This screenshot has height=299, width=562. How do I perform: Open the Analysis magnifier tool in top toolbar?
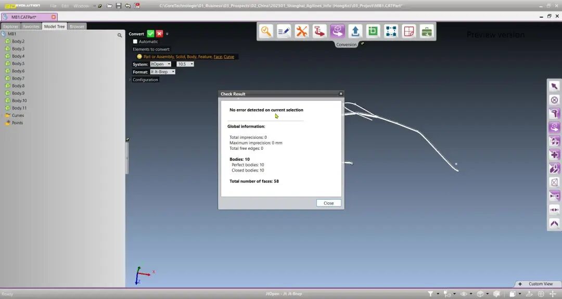click(266, 31)
